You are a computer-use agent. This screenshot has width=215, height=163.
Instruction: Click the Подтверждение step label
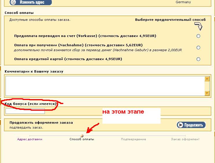tap(133, 139)
